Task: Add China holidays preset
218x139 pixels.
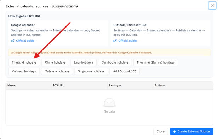Action: (x=55, y=62)
